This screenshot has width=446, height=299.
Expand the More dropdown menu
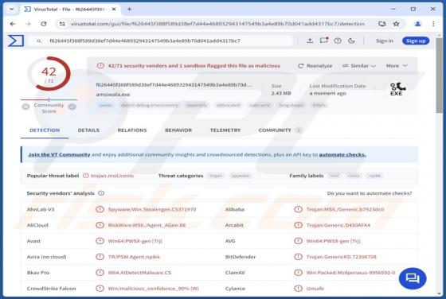[397, 66]
